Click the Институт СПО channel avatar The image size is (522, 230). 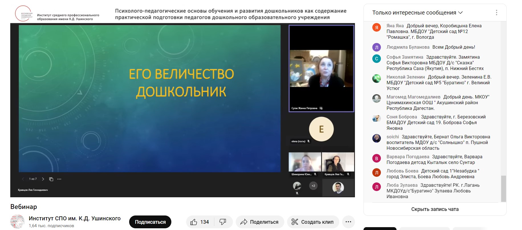tap(17, 222)
